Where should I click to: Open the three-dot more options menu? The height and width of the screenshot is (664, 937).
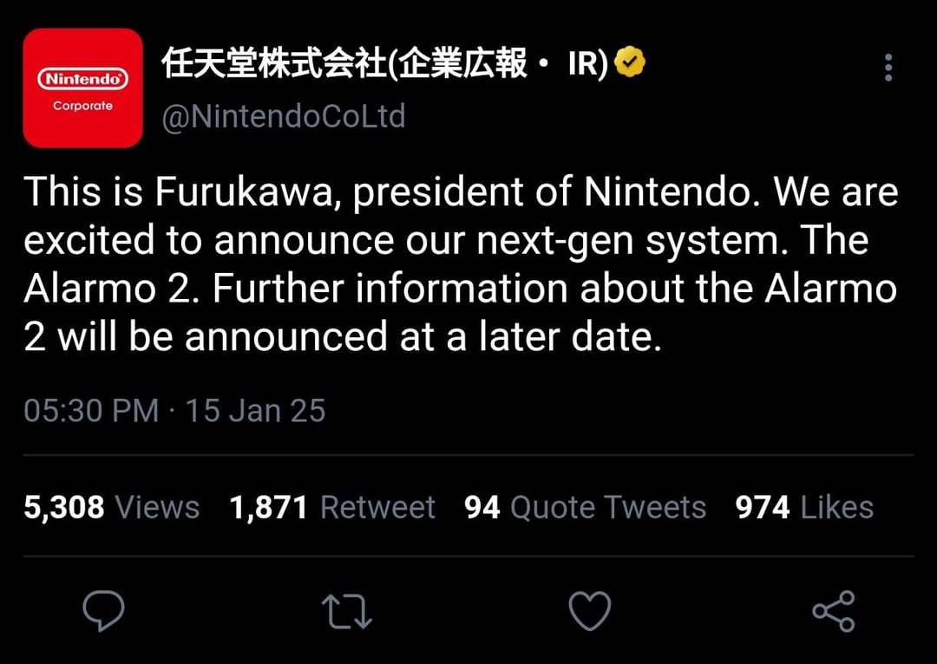tap(888, 68)
